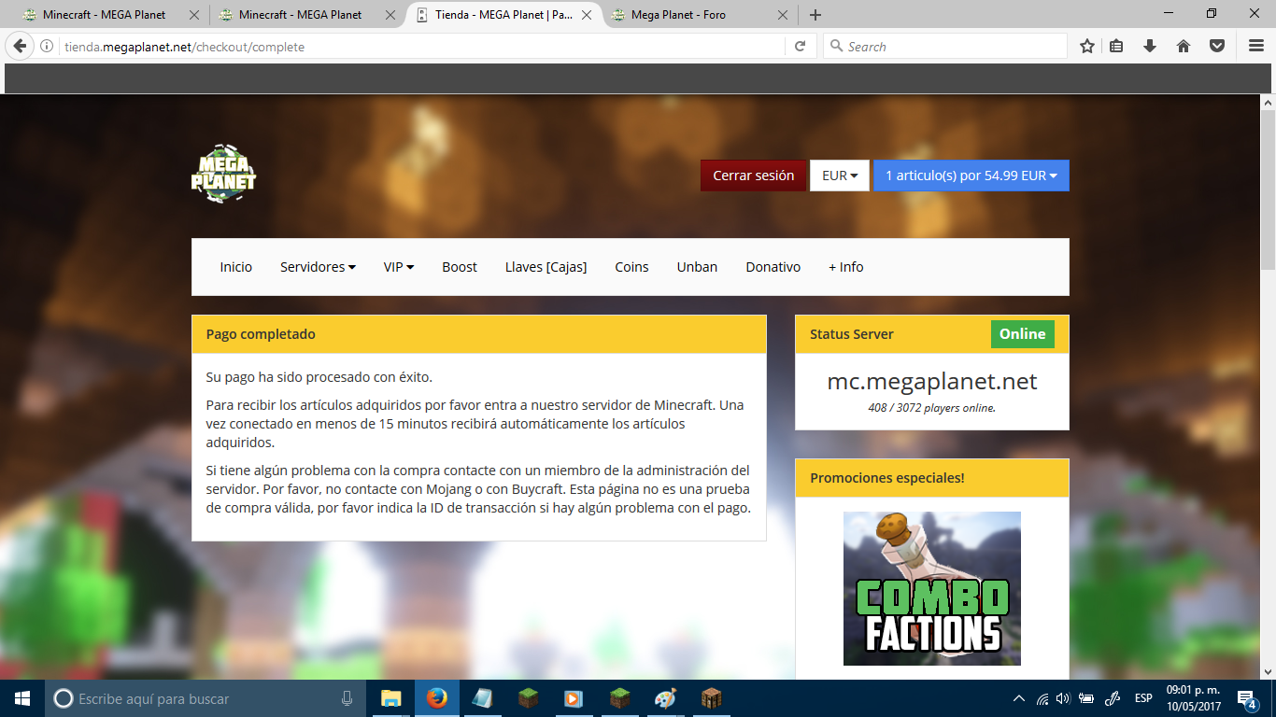Open a new tab with the plus button
Screen dimensions: 1276x717
(815, 15)
